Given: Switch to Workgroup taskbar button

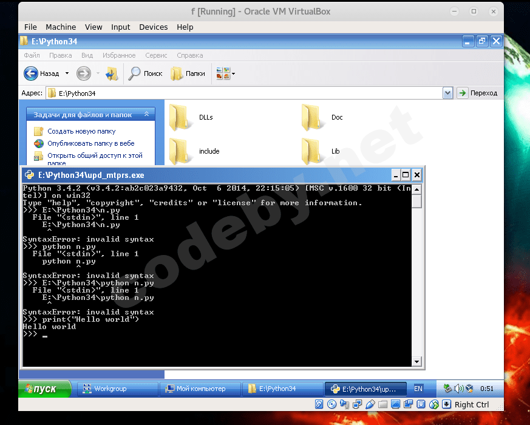Looking at the screenshot, I should (x=118, y=389).
